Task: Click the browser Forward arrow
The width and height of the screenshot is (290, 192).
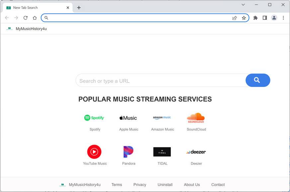Action: coord(16,18)
